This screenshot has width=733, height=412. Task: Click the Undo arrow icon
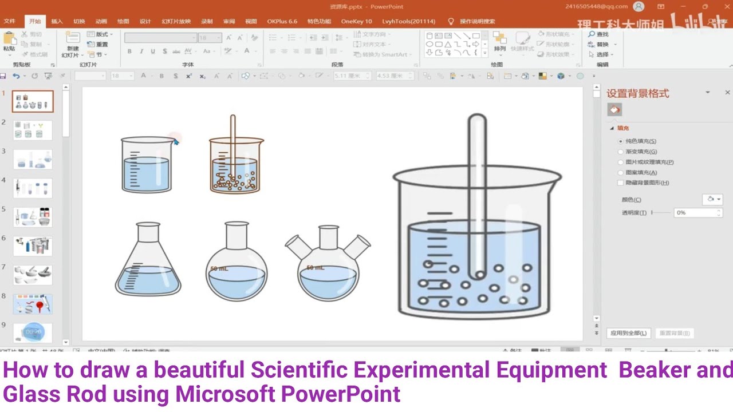16,76
